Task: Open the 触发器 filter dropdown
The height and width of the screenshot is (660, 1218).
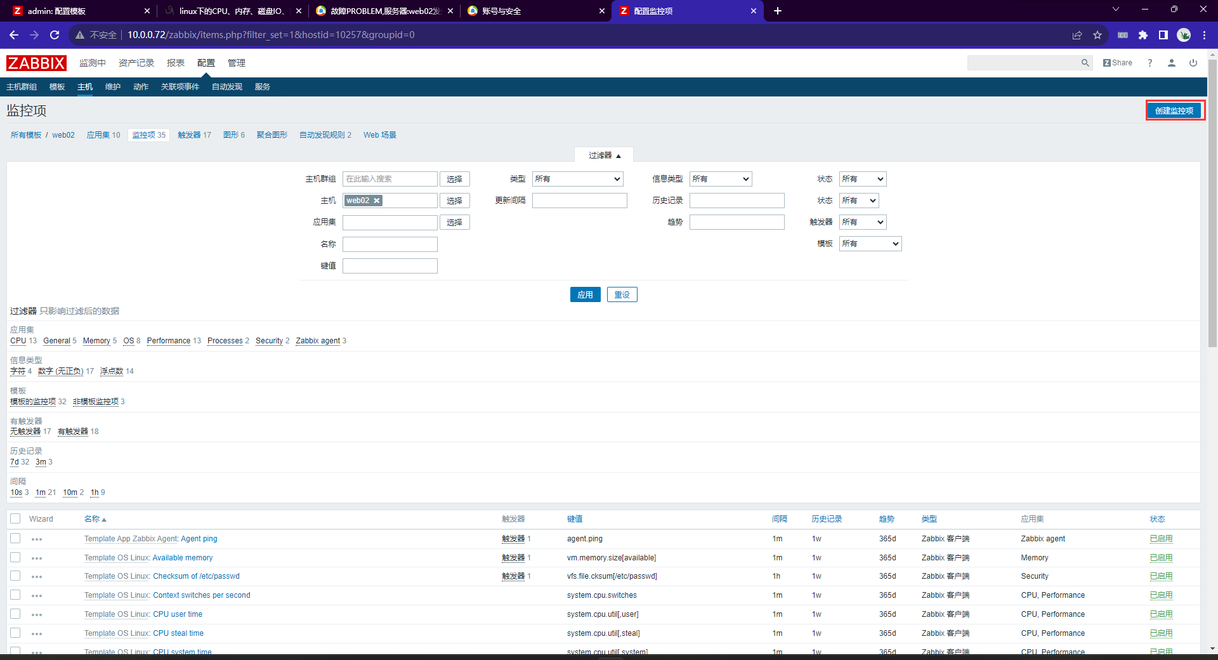Action: (x=862, y=222)
